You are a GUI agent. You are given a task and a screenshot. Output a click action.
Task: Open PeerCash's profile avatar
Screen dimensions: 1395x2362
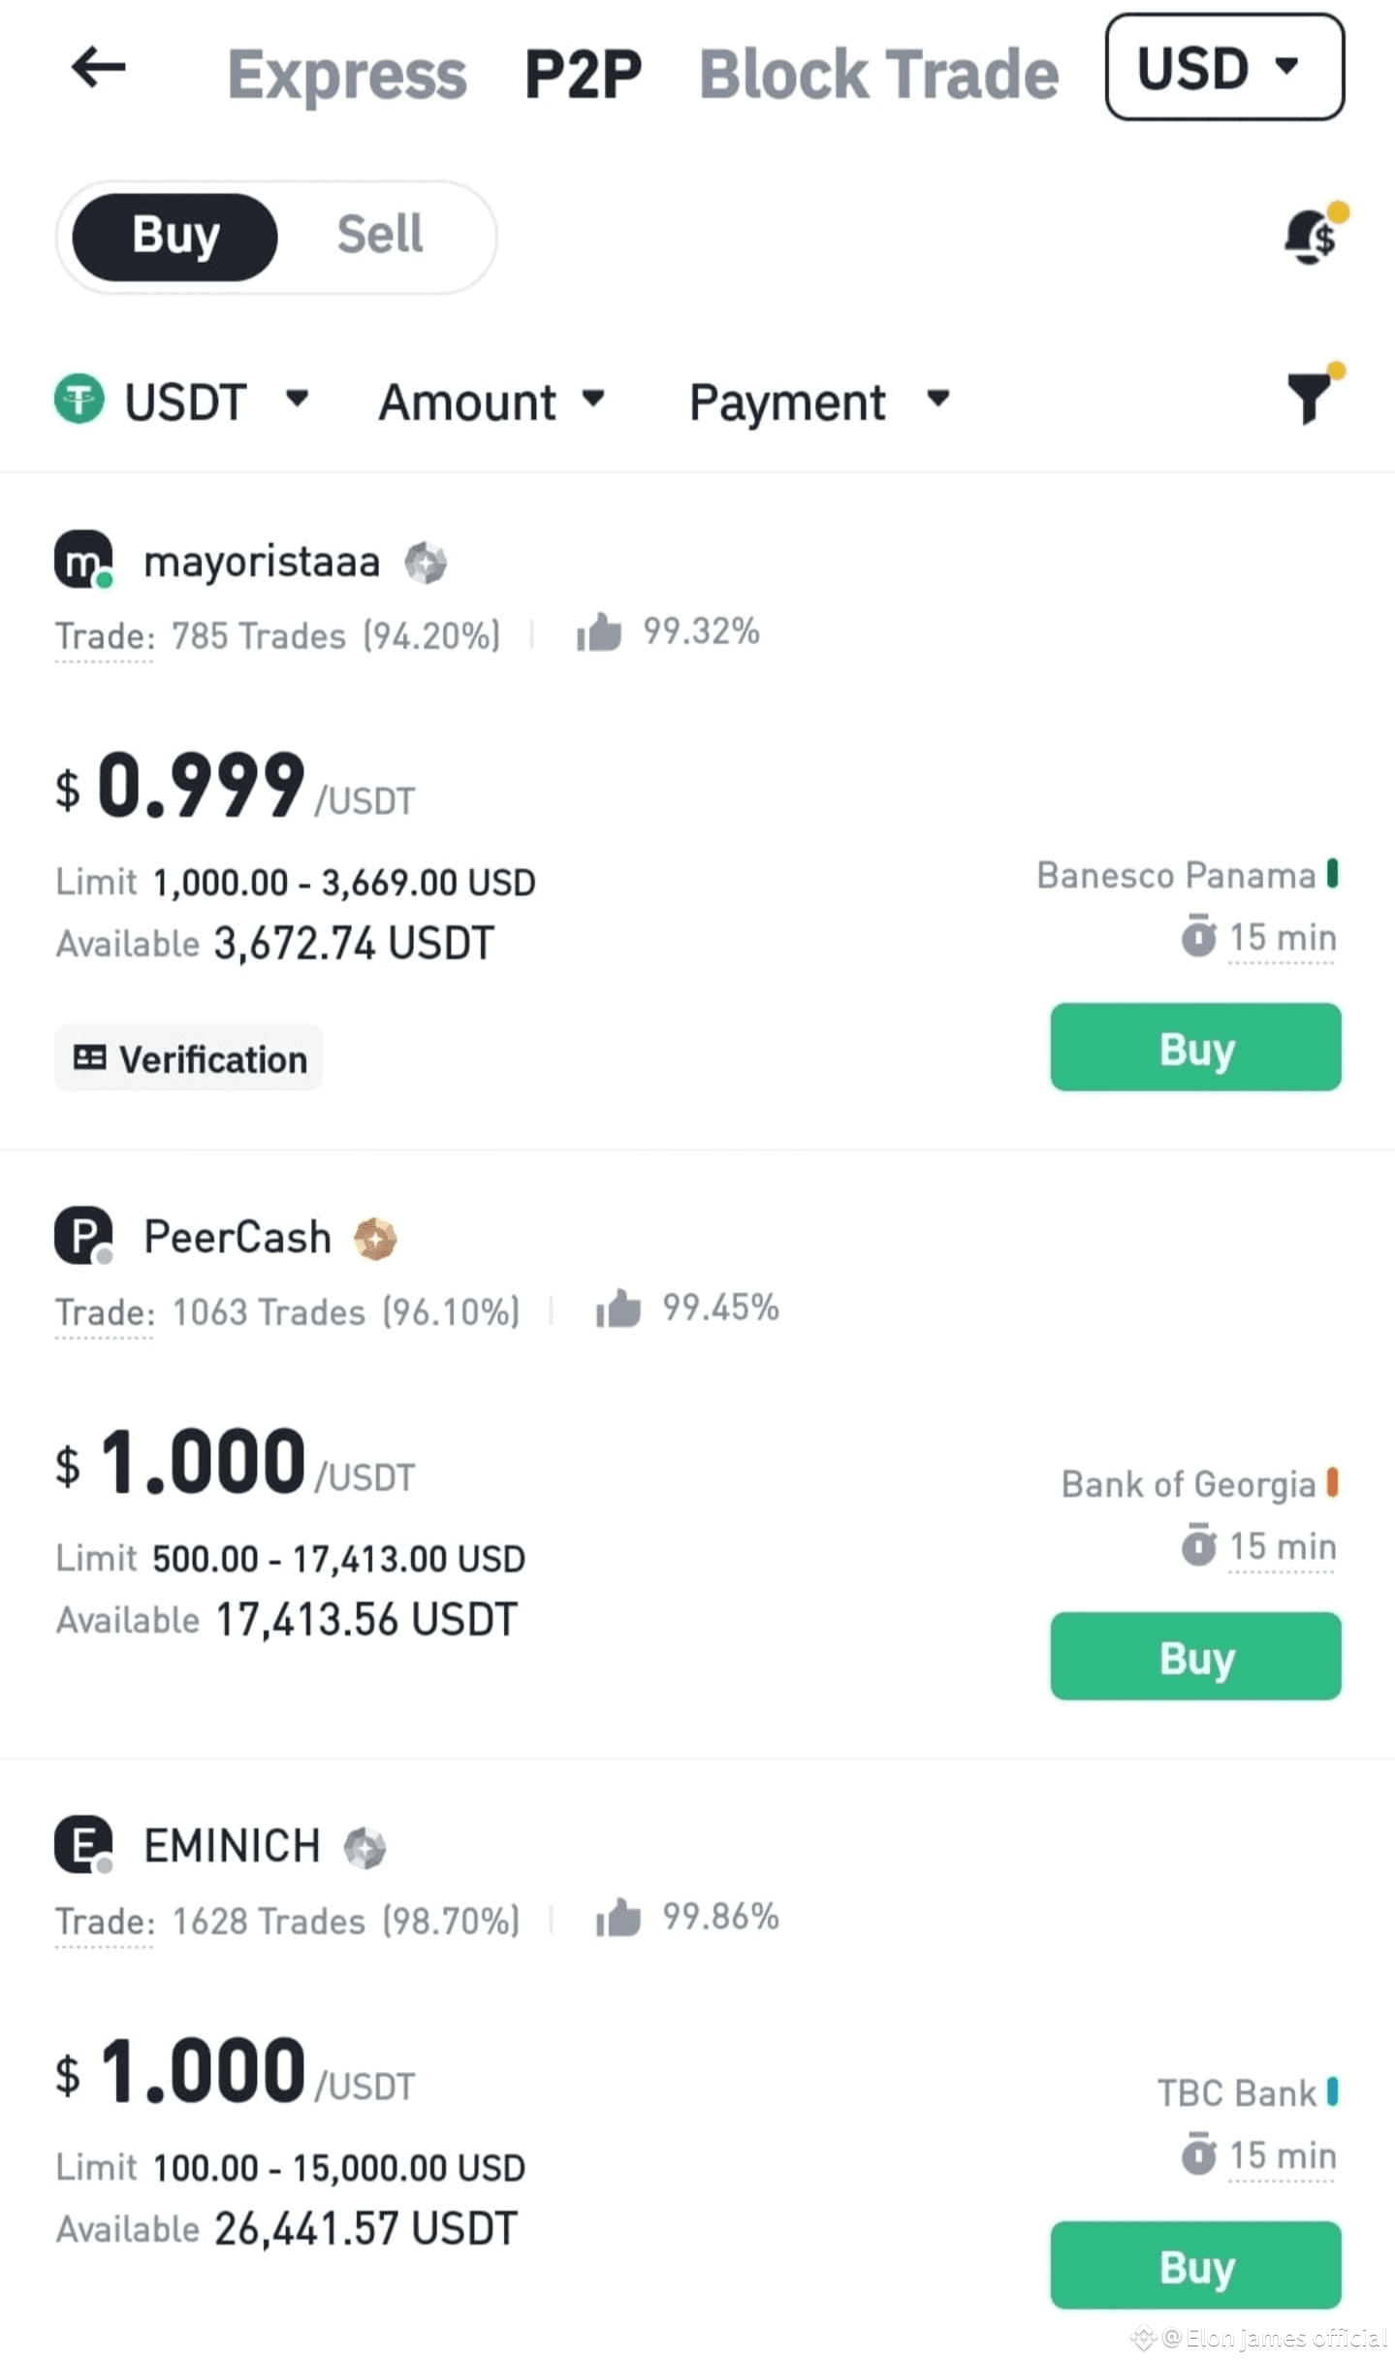click(83, 1237)
